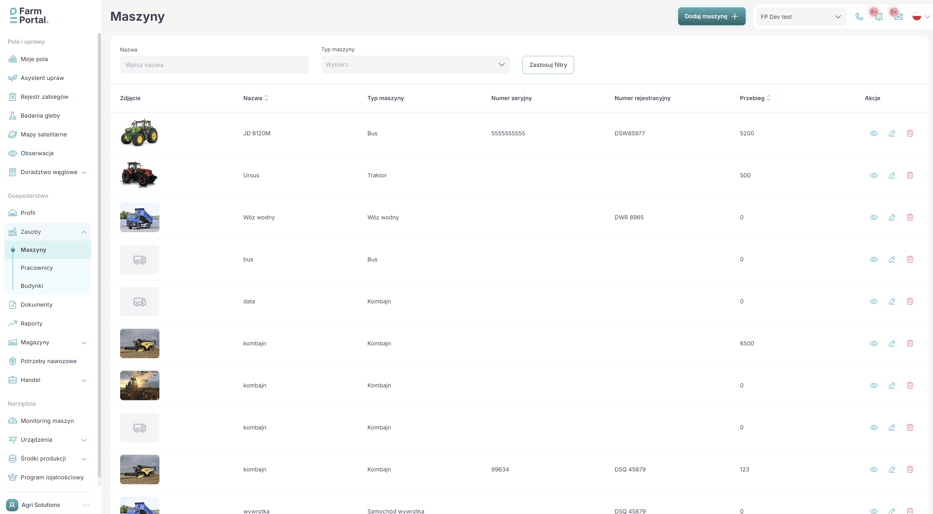The width and height of the screenshot is (933, 514).
Task: Delete kombajn with mileage 6500
Action: coord(910,343)
